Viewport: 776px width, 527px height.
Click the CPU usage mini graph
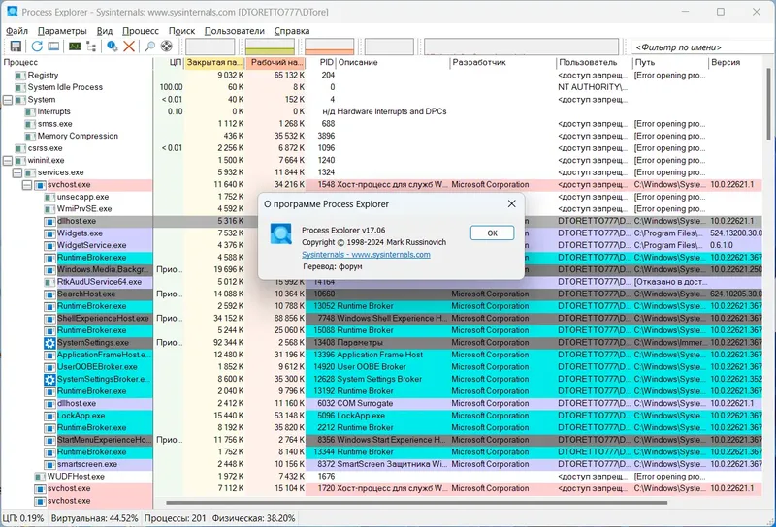[210, 46]
